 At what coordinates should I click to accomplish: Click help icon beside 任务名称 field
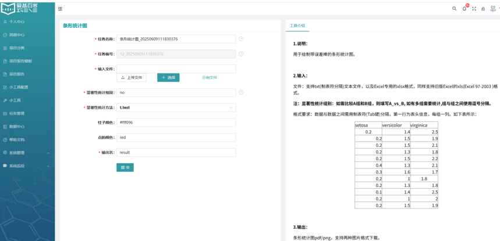pyautogui.click(x=241, y=39)
